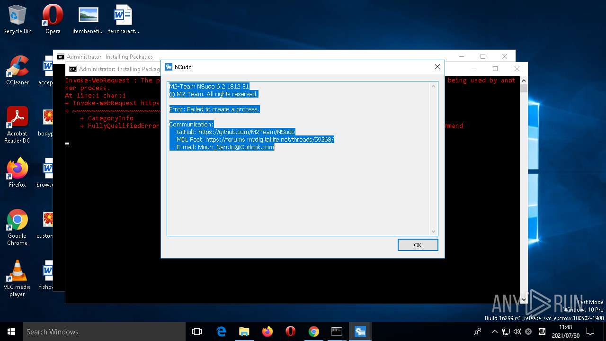606x341 pixels.
Task: Open the Opera desktop shortcut
Action: pos(53,19)
